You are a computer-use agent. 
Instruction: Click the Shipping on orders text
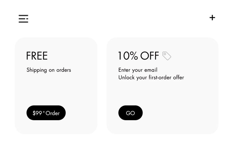(x=49, y=70)
